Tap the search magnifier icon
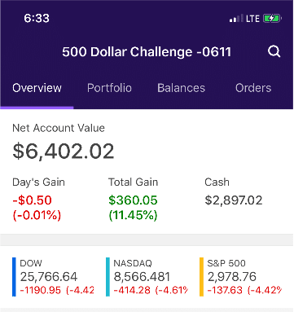294x312 pixels. click(x=274, y=51)
